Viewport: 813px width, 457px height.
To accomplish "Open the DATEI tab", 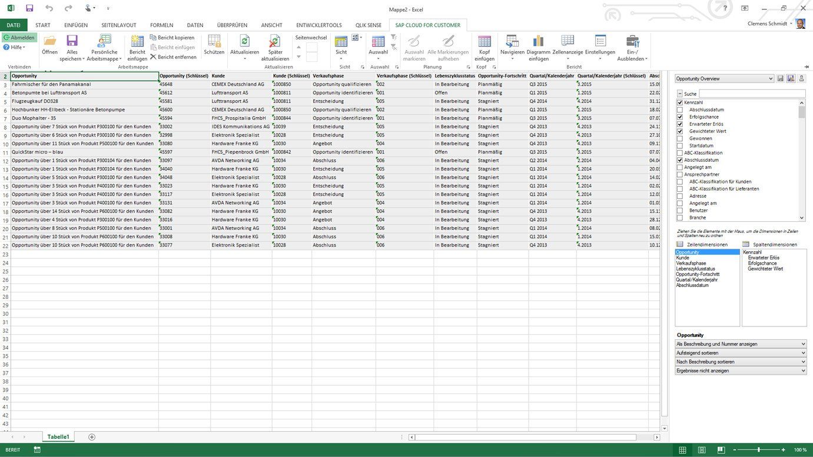I will (14, 25).
